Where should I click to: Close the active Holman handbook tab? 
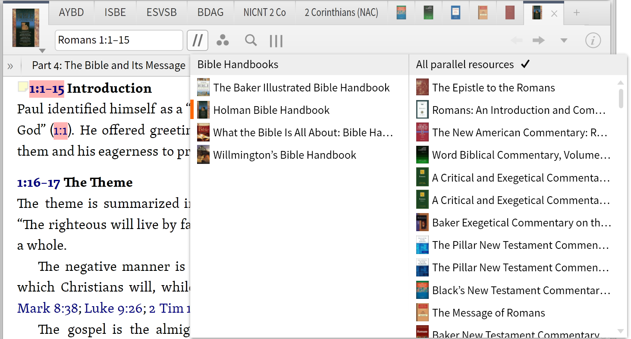[554, 14]
